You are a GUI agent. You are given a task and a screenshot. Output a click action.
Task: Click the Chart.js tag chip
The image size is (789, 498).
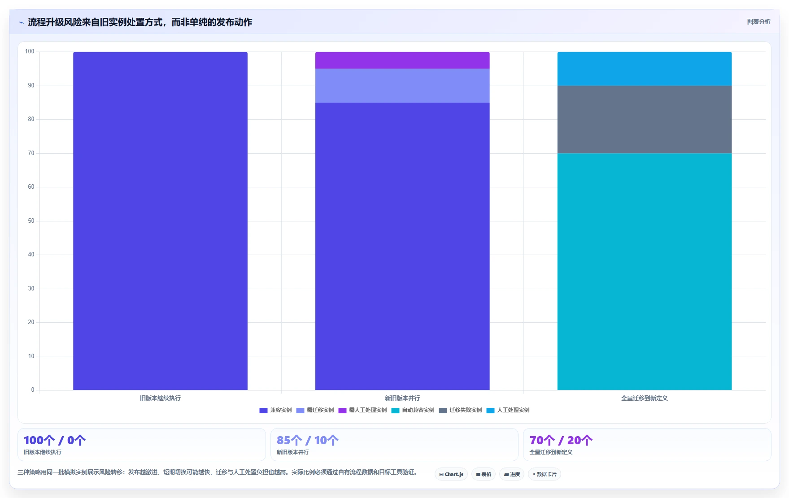click(x=451, y=474)
